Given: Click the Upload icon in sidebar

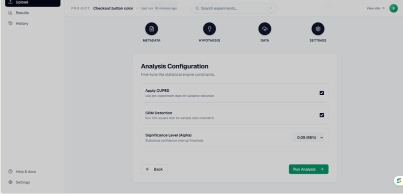Looking at the screenshot, I should [10, 2].
